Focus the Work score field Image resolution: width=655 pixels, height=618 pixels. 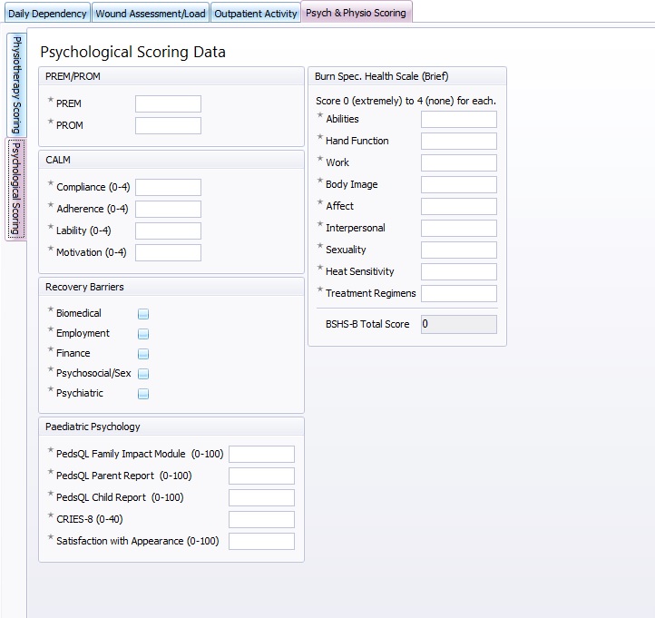click(x=459, y=162)
